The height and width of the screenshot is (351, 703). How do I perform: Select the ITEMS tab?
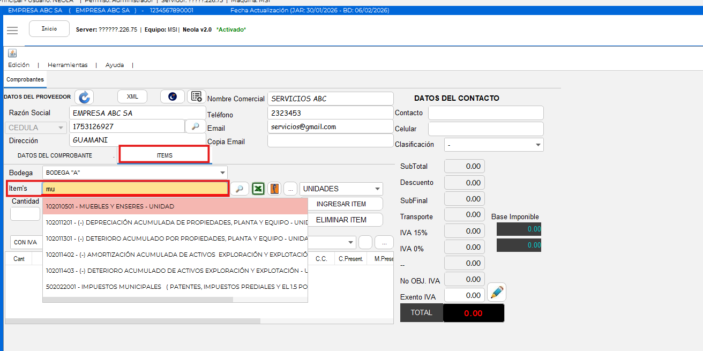[x=164, y=155]
